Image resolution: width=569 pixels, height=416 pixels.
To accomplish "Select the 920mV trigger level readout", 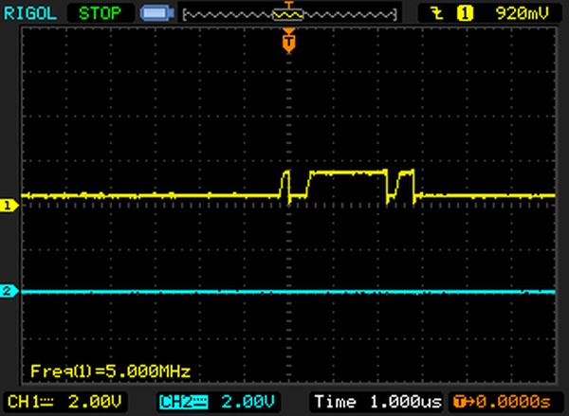I will pyautogui.click(x=521, y=13).
